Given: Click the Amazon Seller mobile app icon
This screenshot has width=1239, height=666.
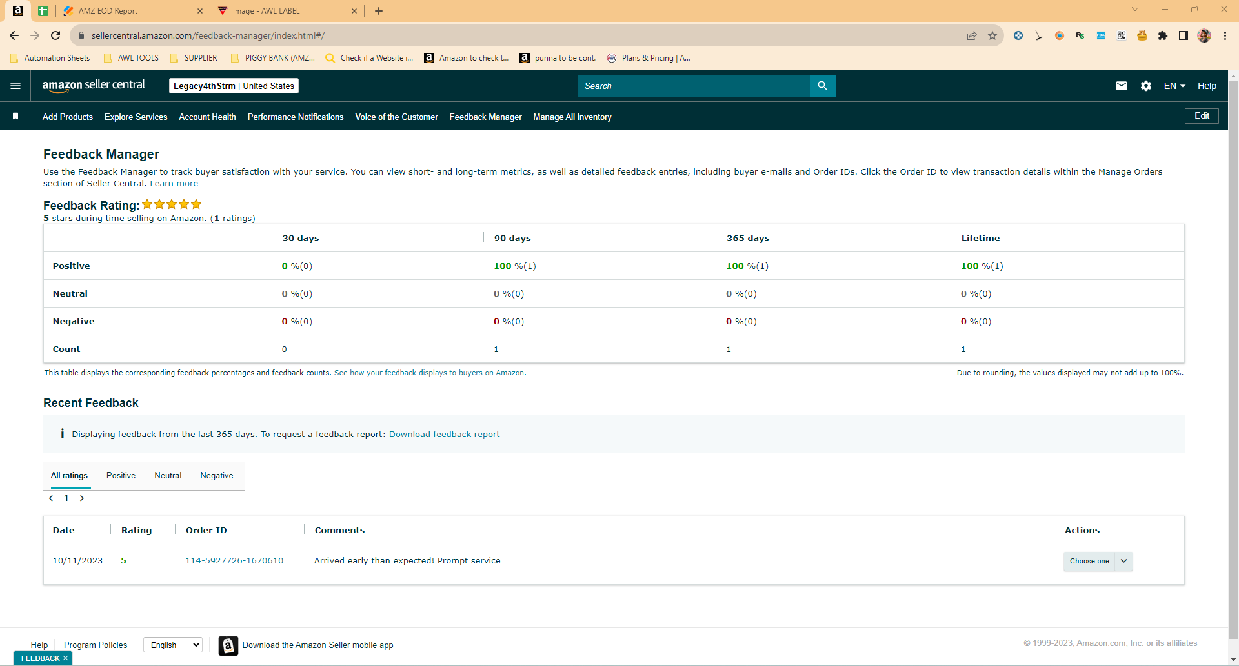Looking at the screenshot, I should point(228,645).
